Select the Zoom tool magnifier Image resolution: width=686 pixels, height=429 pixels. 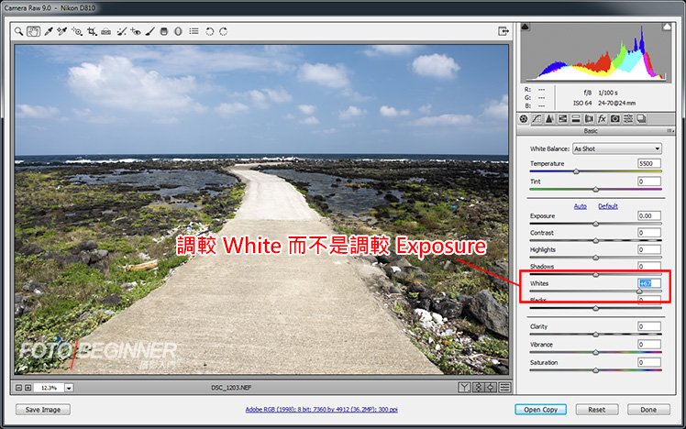[x=19, y=31]
